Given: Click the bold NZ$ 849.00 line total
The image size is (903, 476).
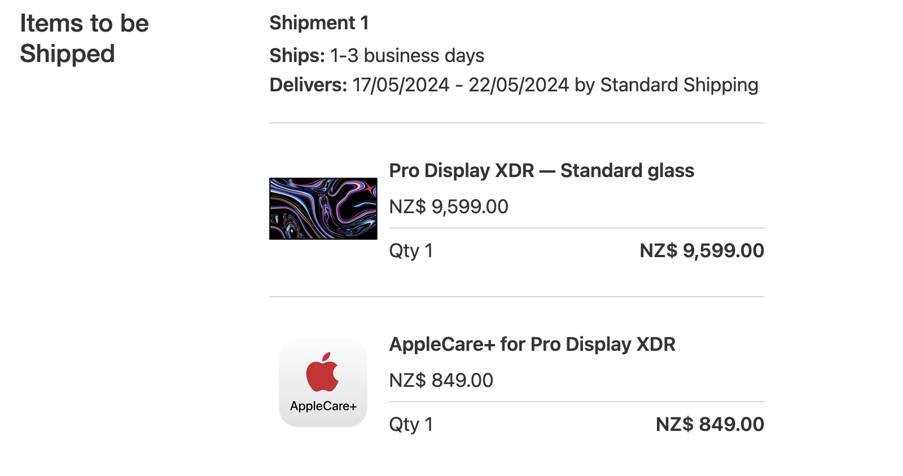Looking at the screenshot, I should pos(709,424).
